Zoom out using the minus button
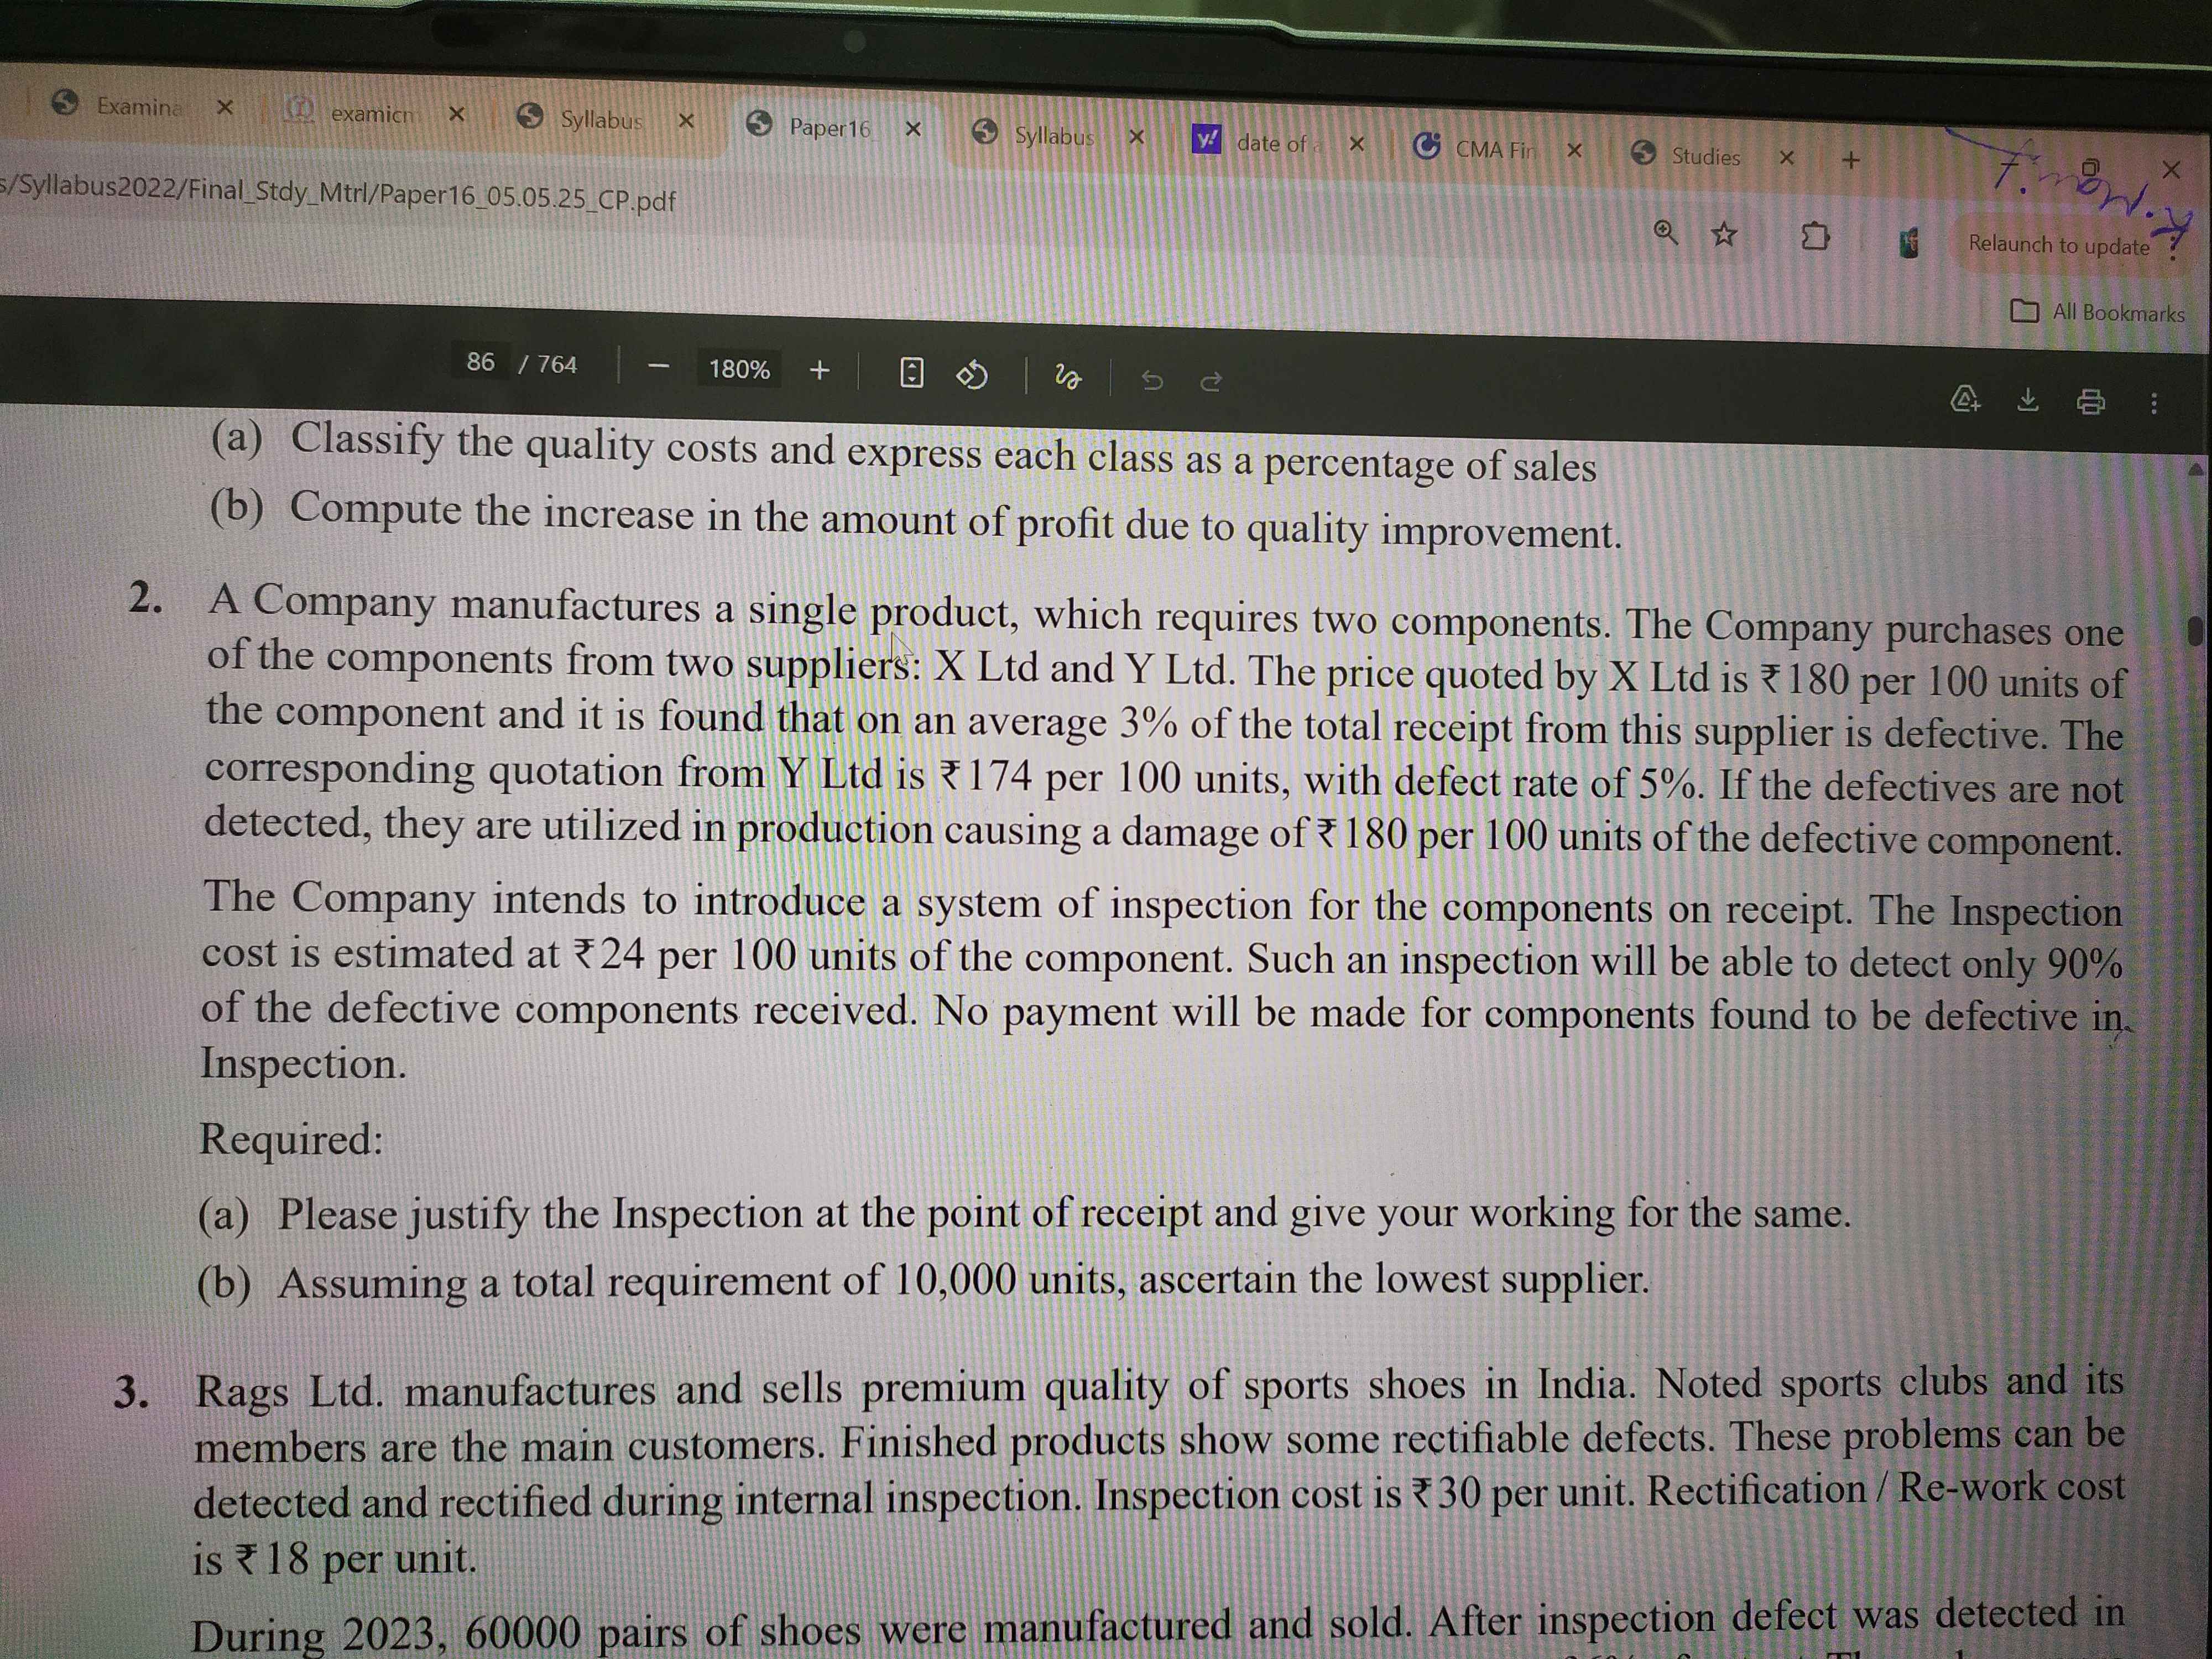The height and width of the screenshot is (1659, 2212). 658,368
